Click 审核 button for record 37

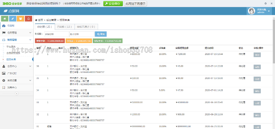tap(257, 55)
